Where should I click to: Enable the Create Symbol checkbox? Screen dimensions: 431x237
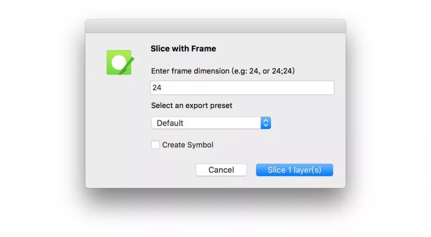[x=155, y=144]
